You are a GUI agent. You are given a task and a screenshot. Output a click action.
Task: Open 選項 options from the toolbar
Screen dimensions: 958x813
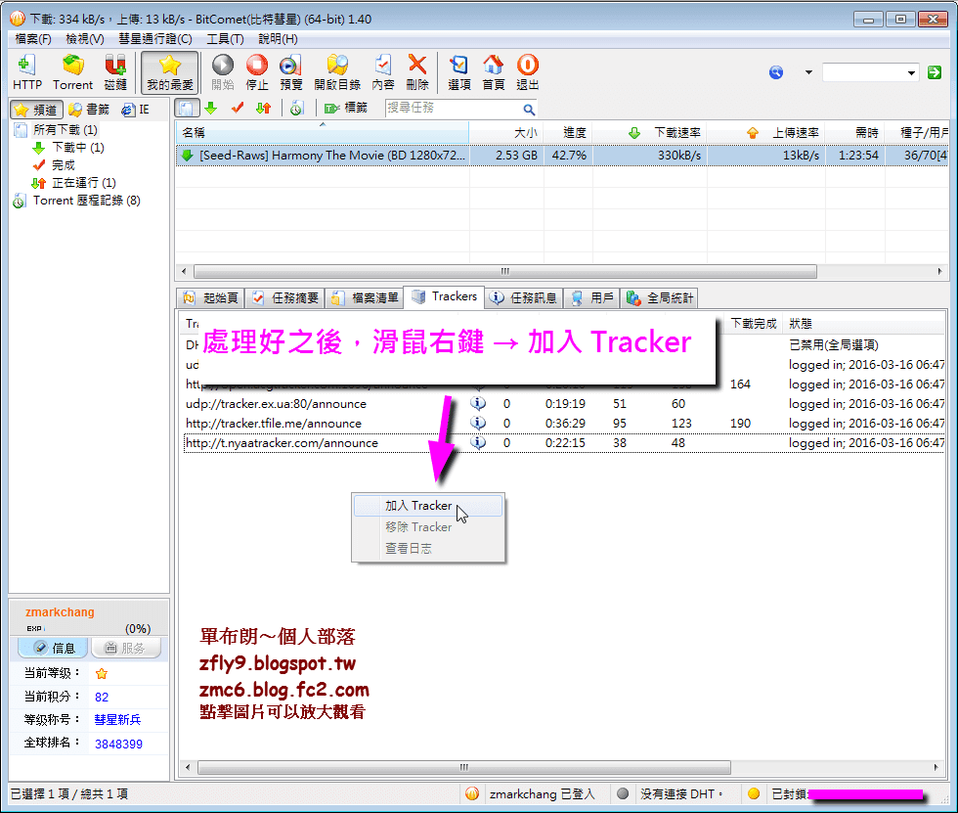click(458, 72)
